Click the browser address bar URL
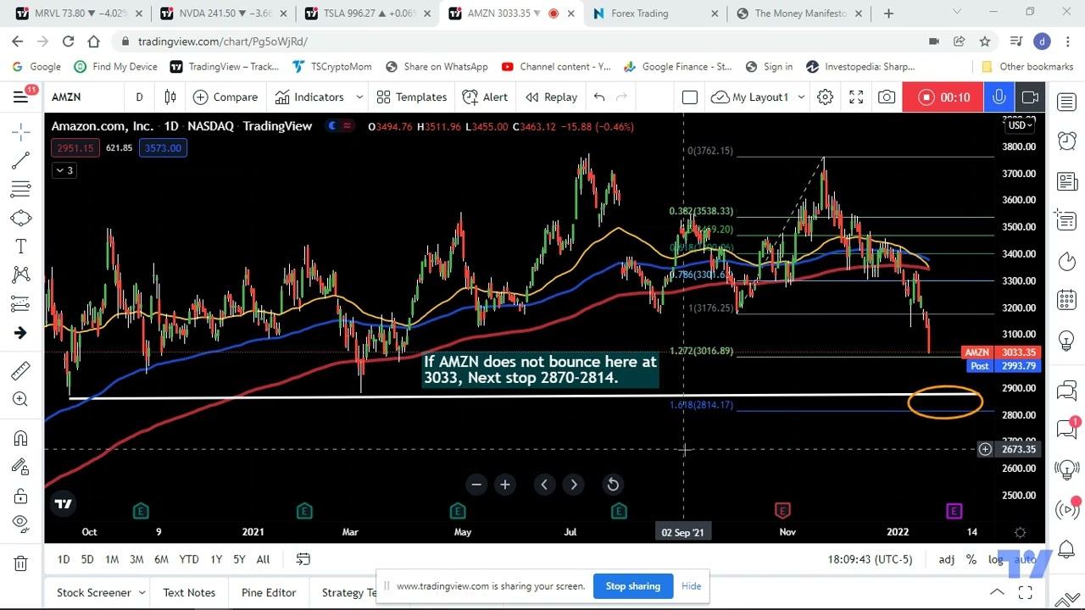Viewport: 1085px width, 610px height. click(222, 42)
